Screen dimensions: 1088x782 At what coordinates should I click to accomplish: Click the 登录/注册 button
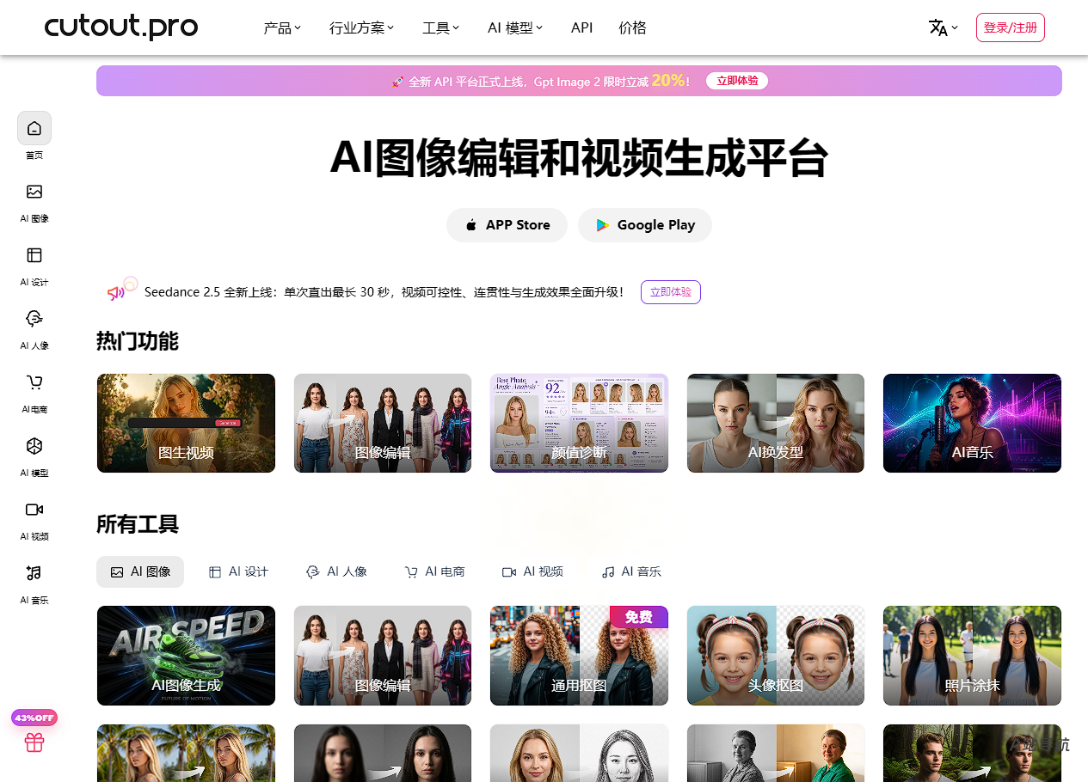point(1011,27)
